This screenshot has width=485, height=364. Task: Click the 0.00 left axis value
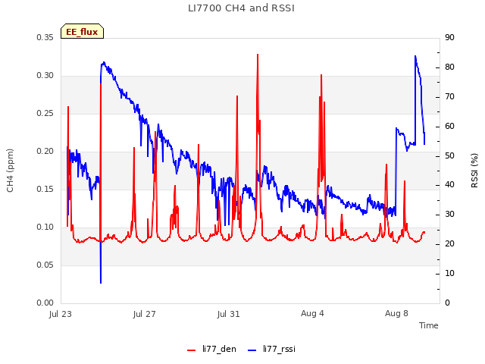45,303
